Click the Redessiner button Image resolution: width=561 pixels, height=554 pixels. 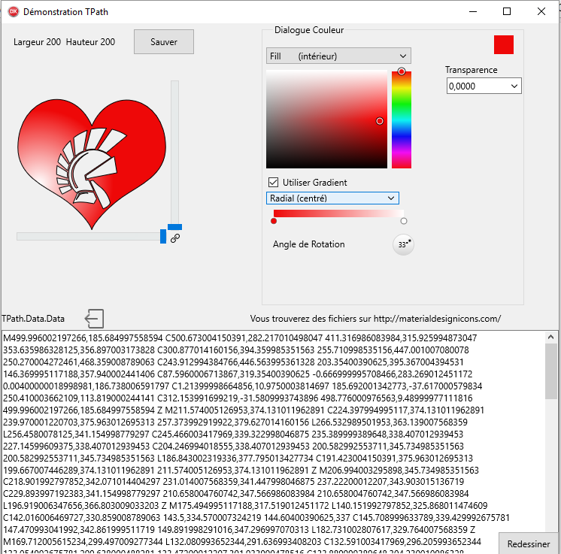click(529, 543)
